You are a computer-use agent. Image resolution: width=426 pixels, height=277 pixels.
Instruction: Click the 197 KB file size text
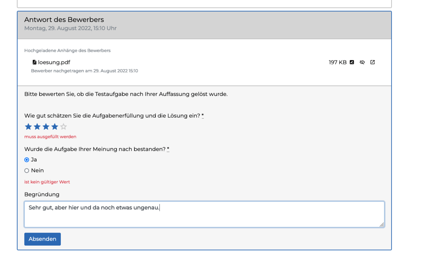338,63
